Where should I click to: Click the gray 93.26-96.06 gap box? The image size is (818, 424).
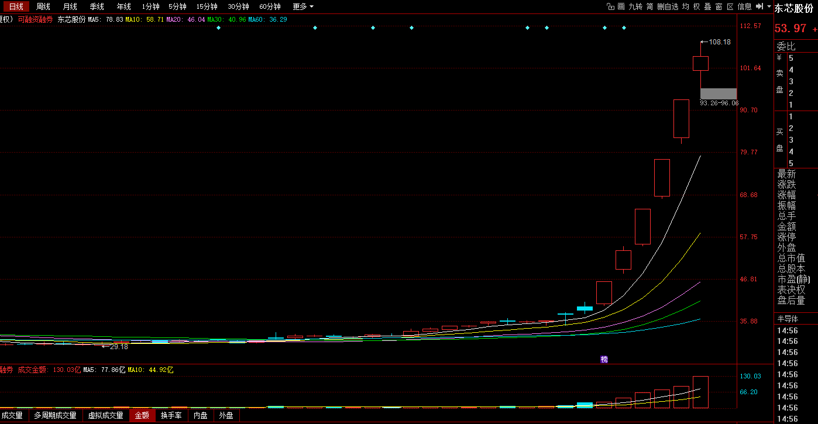pyautogui.click(x=719, y=94)
